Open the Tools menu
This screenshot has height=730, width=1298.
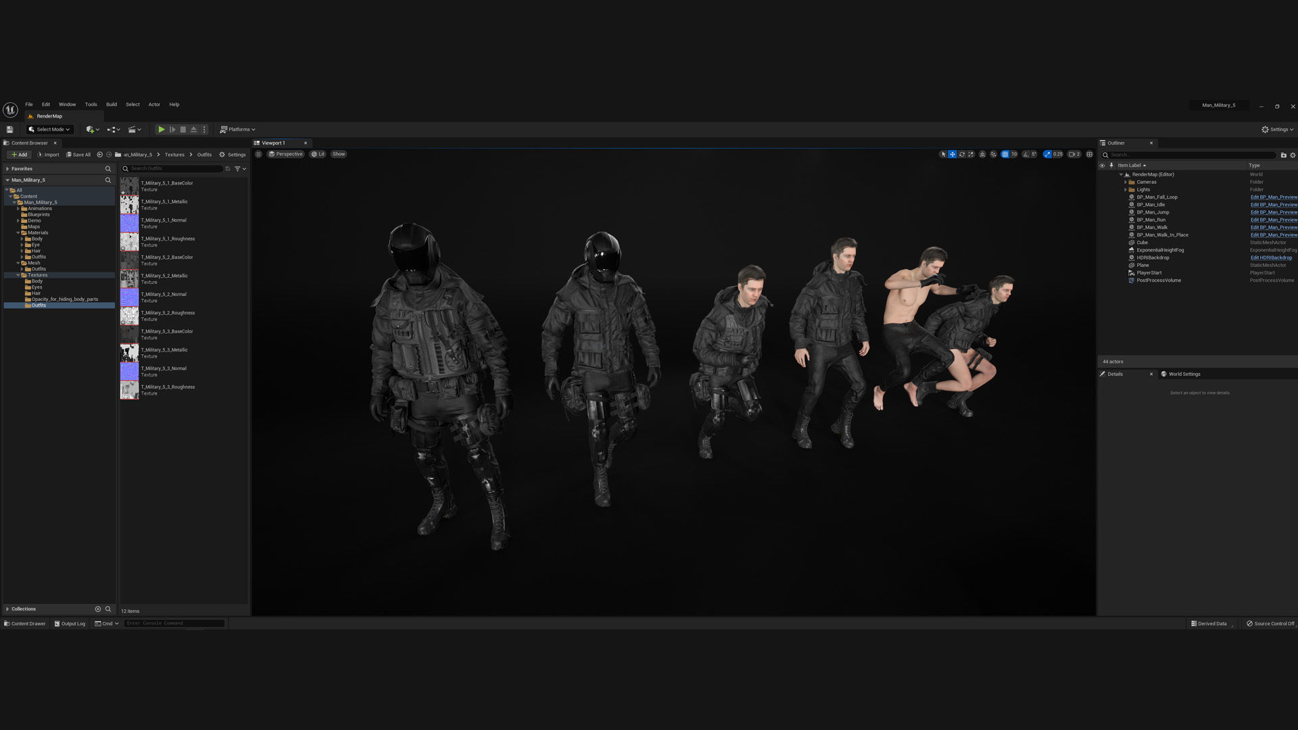point(91,104)
